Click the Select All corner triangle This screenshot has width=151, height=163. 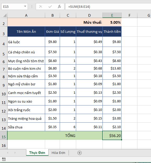[5, 15]
